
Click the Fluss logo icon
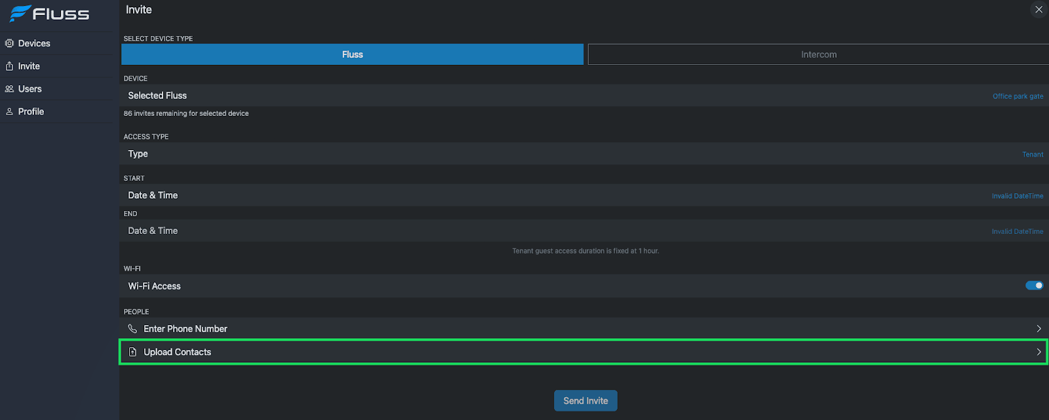(x=20, y=13)
